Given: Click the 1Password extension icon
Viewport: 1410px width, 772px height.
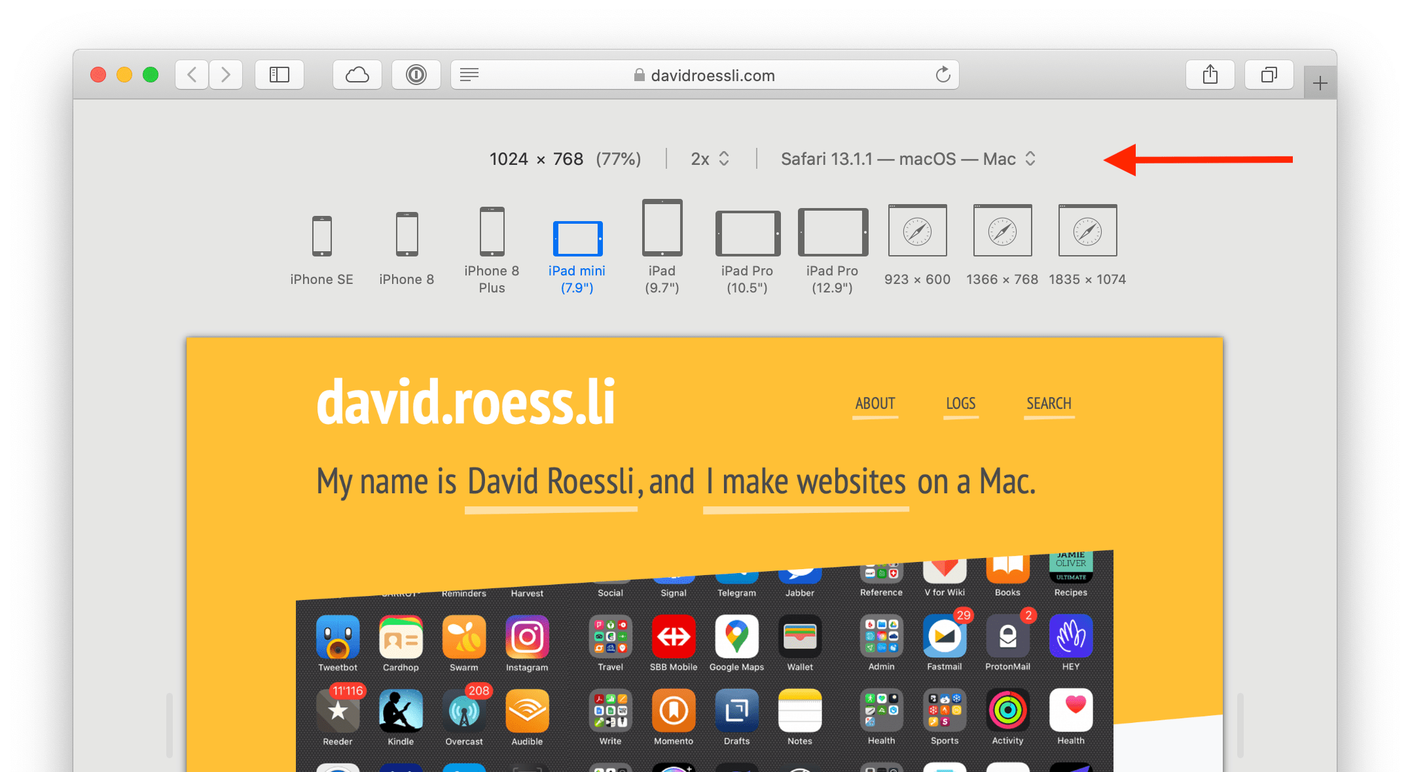Looking at the screenshot, I should [416, 75].
